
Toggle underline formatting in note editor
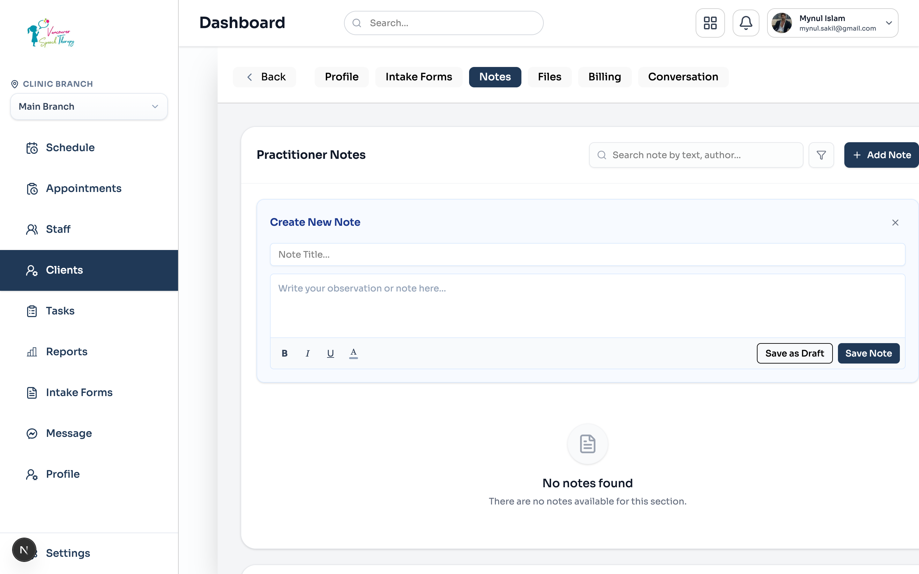[x=330, y=353]
